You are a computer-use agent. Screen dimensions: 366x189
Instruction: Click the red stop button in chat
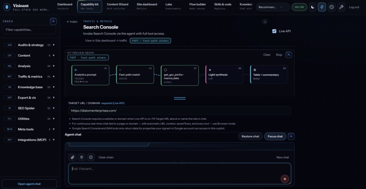285,179
